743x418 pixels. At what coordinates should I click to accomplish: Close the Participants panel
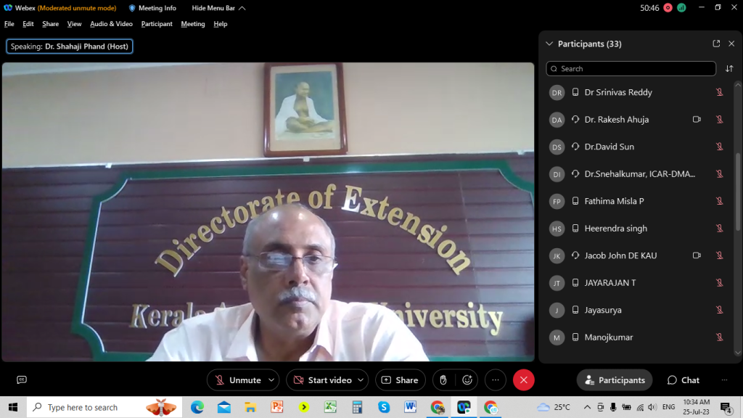point(731,44)
